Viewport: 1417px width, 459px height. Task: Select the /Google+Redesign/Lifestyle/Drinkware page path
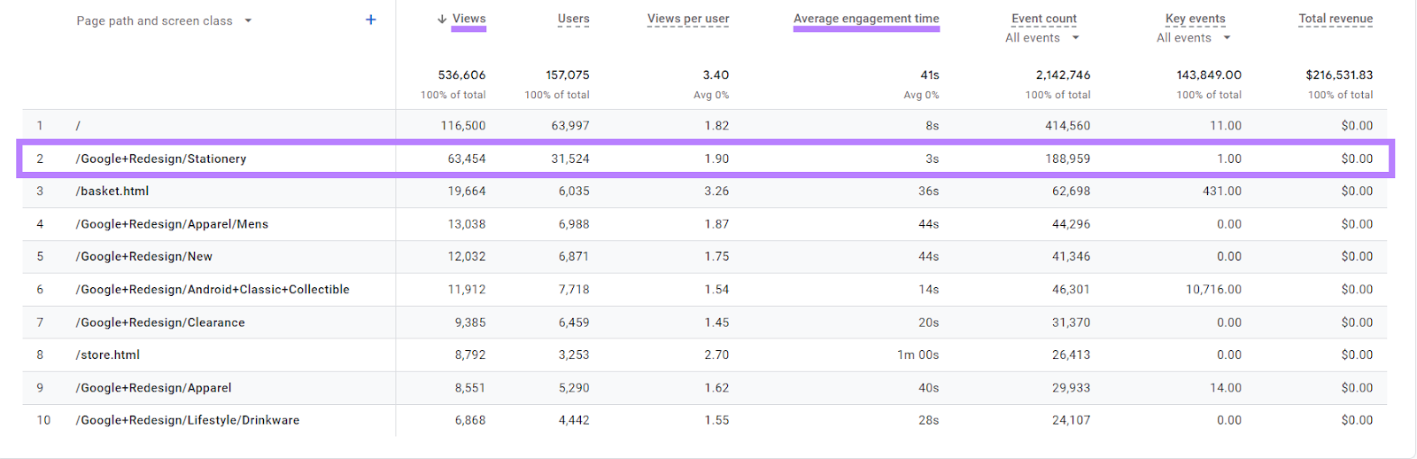188,420
